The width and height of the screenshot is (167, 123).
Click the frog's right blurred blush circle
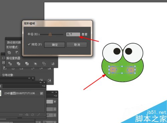131,70
